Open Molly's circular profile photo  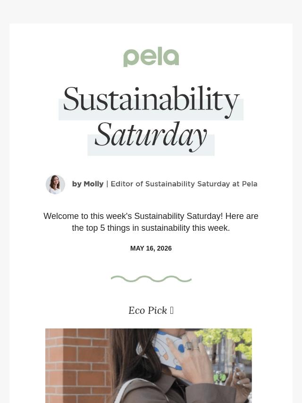[55, 185]
